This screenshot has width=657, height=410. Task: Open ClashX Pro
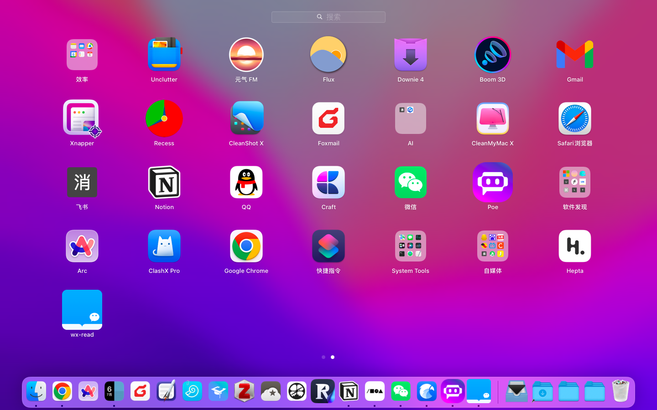164,246
